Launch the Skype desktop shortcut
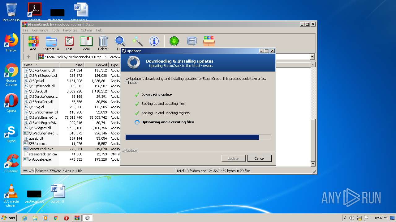 click(x=11, y=133)
